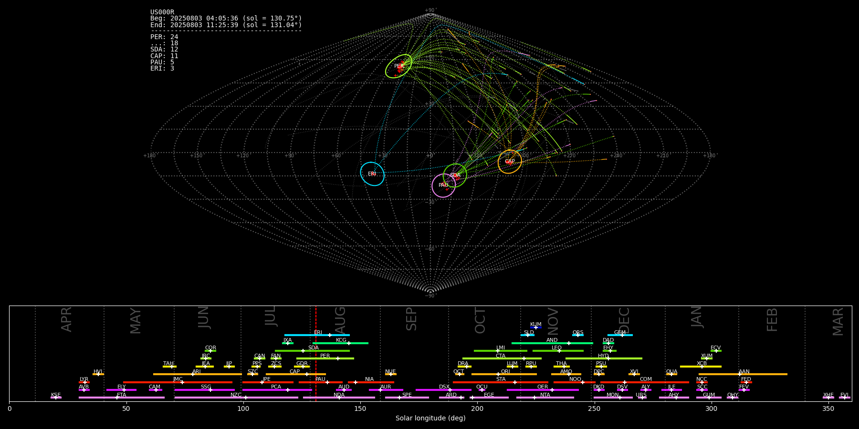Select the LYR shower label
859x429 pixels.
pyautogui.click(x=84, y=379)
